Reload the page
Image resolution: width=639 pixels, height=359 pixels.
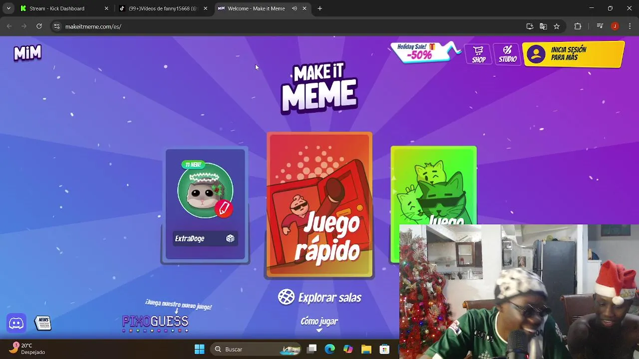(39, 26)
